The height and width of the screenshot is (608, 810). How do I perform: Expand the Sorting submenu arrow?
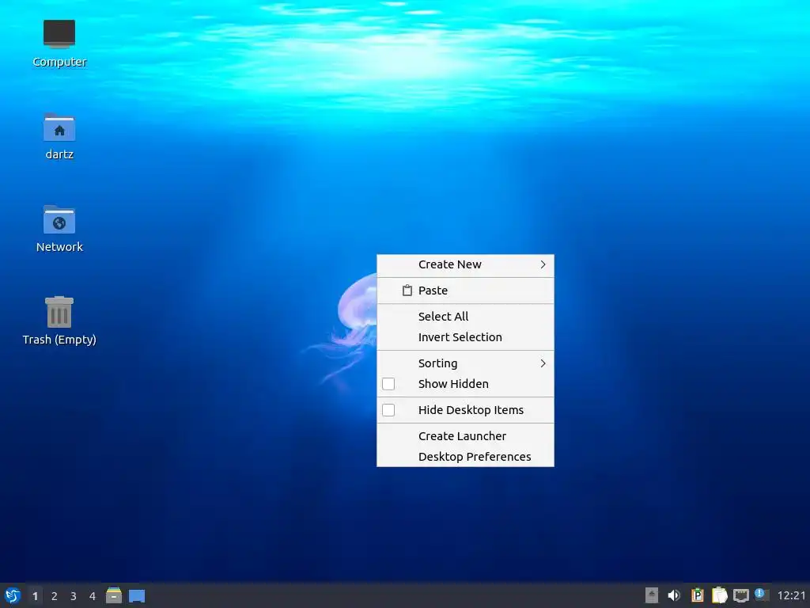pos(543,363)
